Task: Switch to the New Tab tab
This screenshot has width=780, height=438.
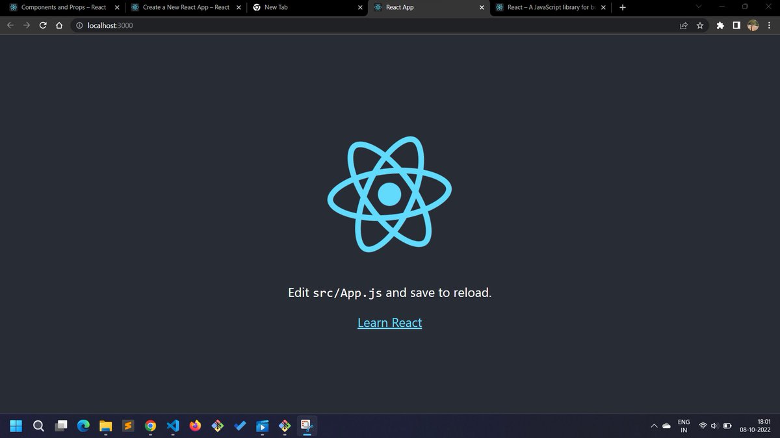Action: click(307, 8)
